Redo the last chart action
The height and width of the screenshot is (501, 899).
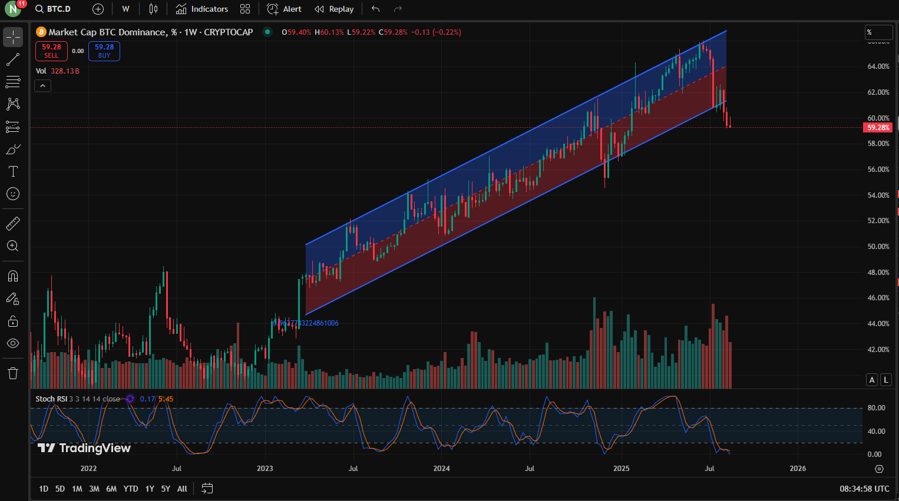pyautogui.click(x=398, y=9)
